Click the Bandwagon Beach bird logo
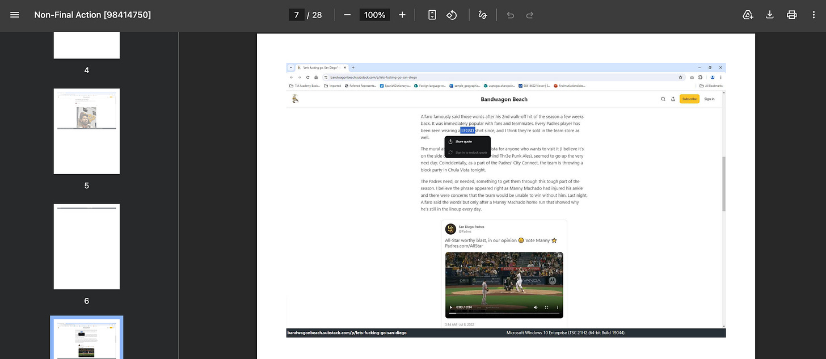This screenshot has height=359, width=826. [295, 99]
